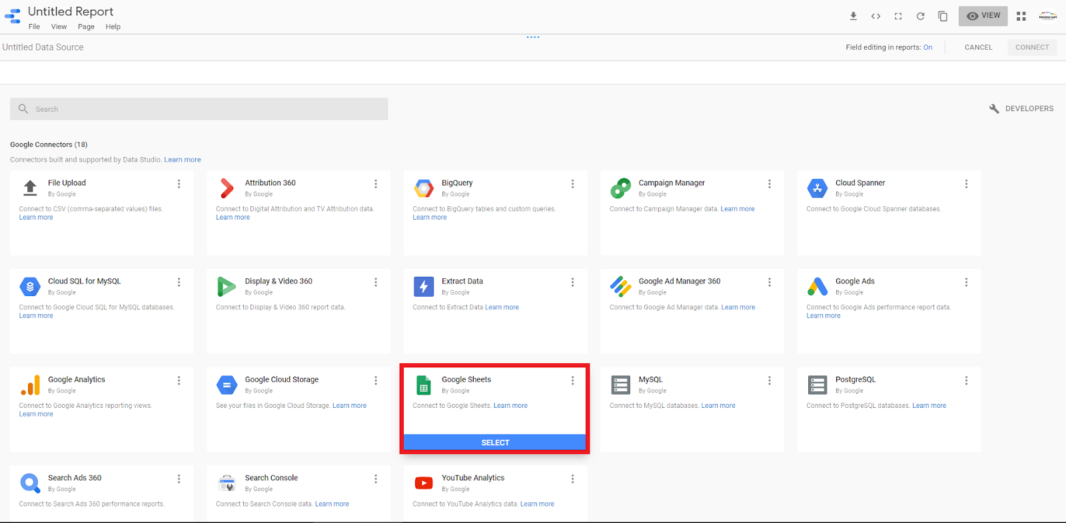
Task: Open Learn more link for Extract Data
Action: pos(502,307)
